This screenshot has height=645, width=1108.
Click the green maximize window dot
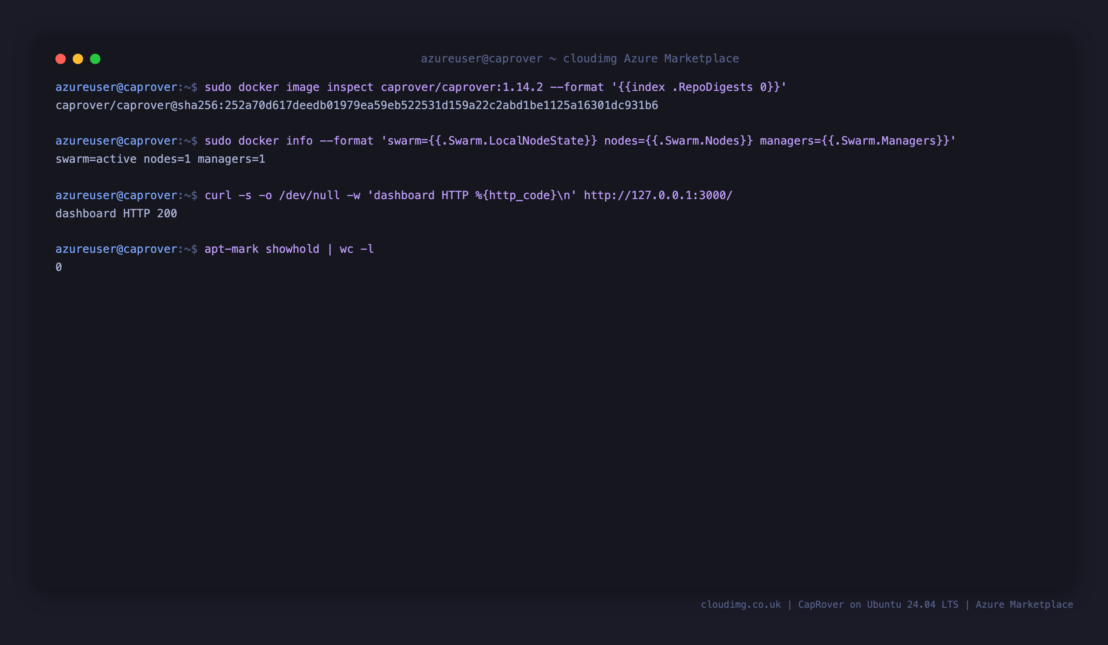[x=95, y=59]
